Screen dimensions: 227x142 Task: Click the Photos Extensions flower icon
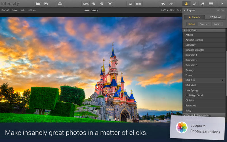(x=182, y=128)
